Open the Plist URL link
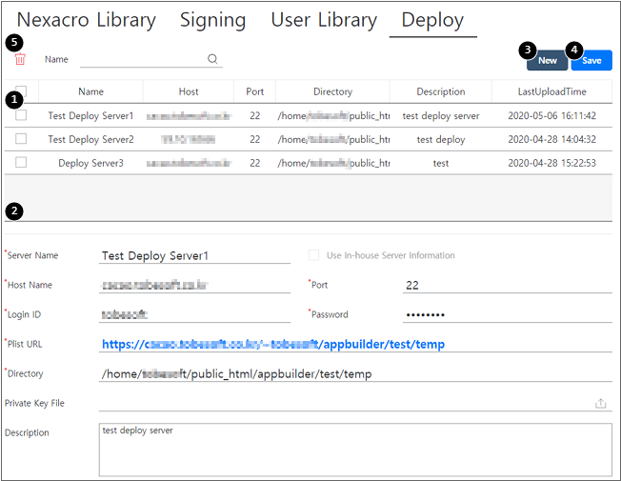The image size is (621, 481). (x=272, y=344)
